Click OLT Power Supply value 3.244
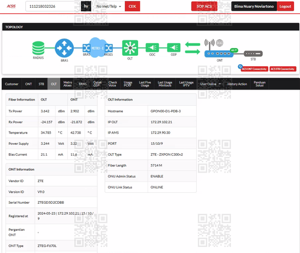This screenshot has width=300, height=253. (45, 144)
